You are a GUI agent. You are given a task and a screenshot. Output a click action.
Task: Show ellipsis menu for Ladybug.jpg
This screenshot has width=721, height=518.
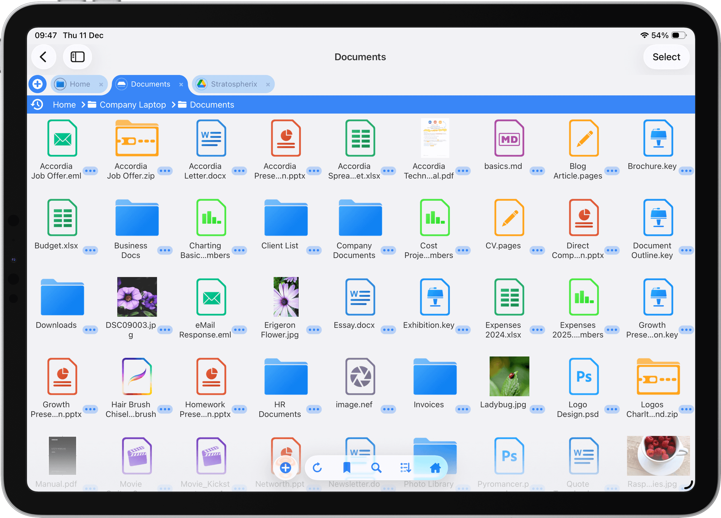pyautogui.click(x=537, y=409)
